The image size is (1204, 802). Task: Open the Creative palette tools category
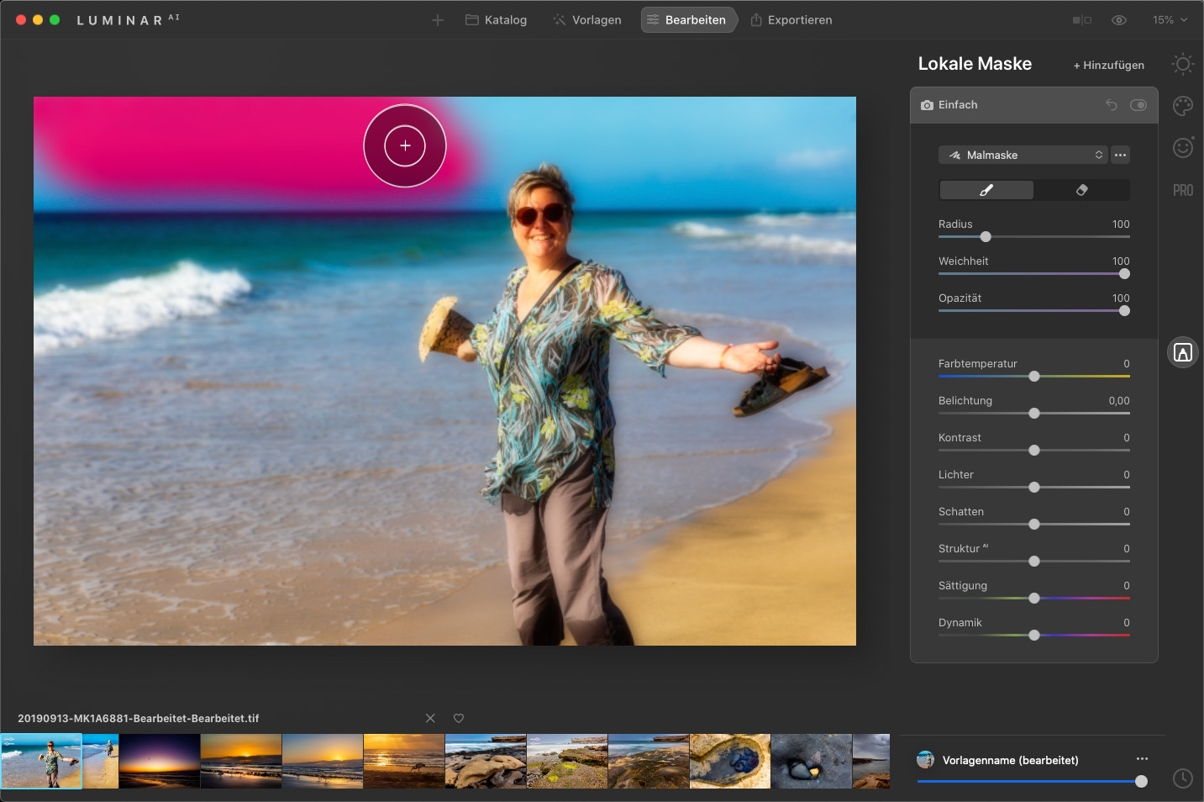1183,106
